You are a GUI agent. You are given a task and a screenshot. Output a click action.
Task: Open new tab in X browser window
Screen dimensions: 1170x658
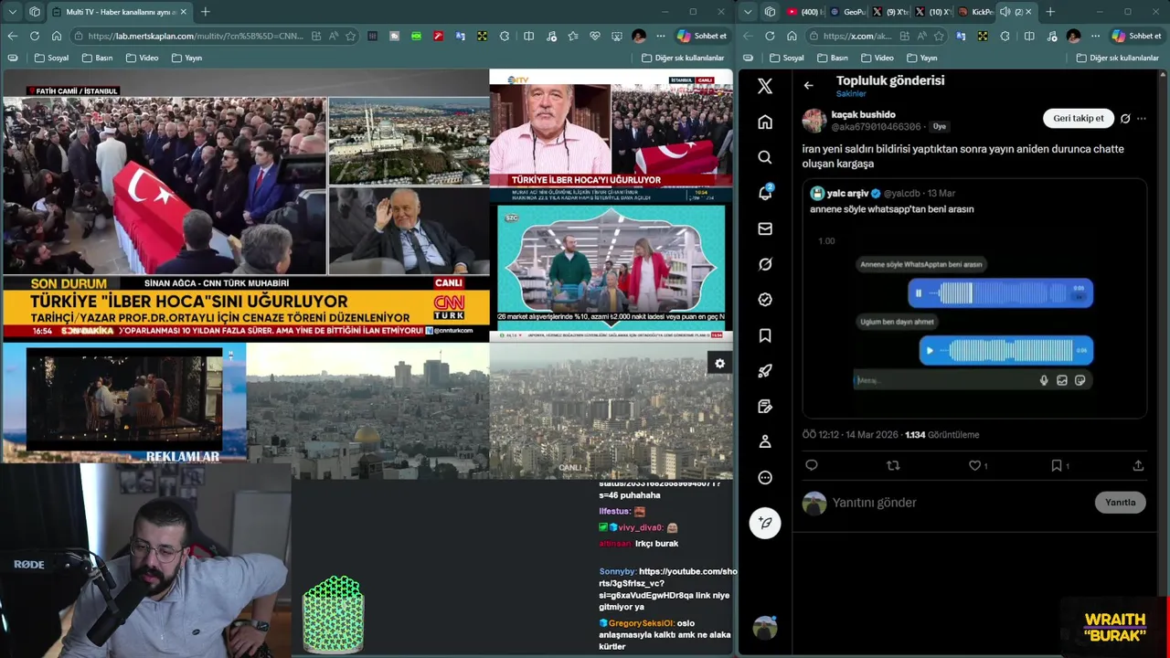(1049, 12)
